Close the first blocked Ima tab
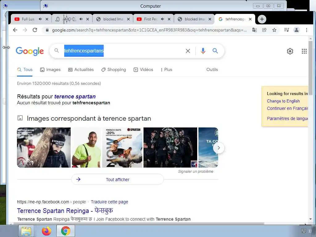Viewport: 316px width, 237px height. point(128,19)
